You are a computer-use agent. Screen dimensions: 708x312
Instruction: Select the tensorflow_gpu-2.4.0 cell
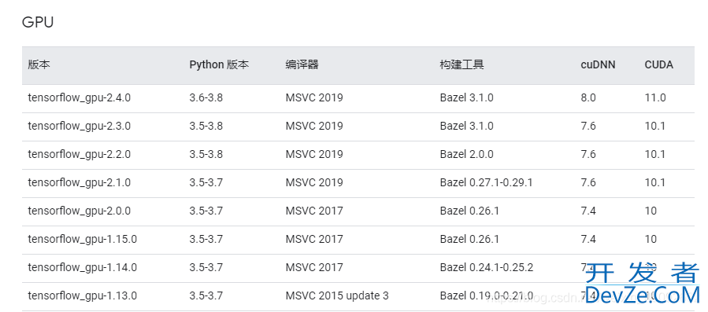coord(80,97)
